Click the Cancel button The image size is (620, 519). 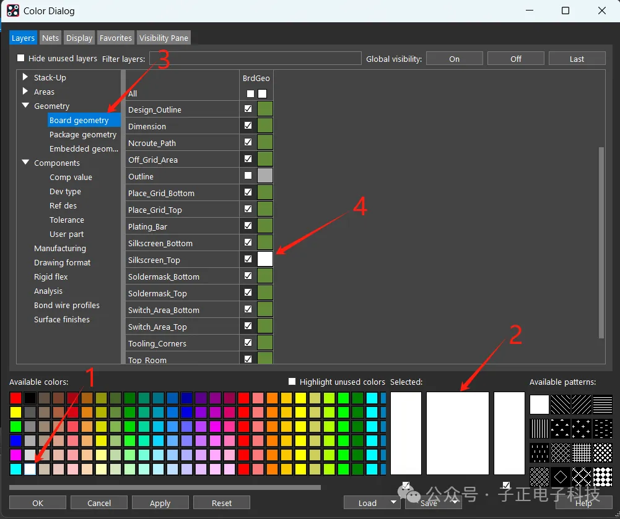pos(99,503)
